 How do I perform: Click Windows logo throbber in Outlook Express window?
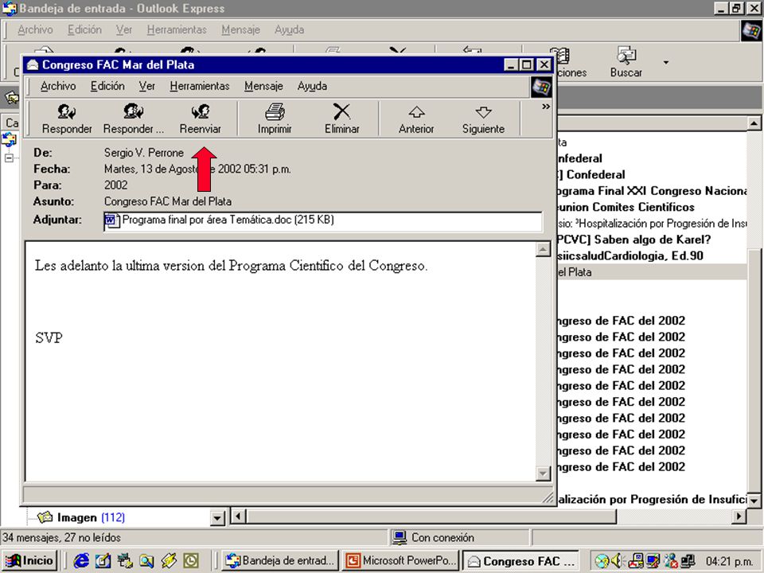[750, 31]
